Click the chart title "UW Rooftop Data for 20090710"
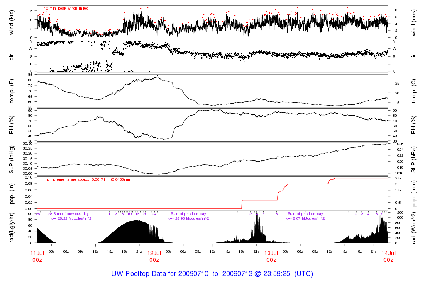Viewport: 425px width, 290px height. click(x=160, y=273)
